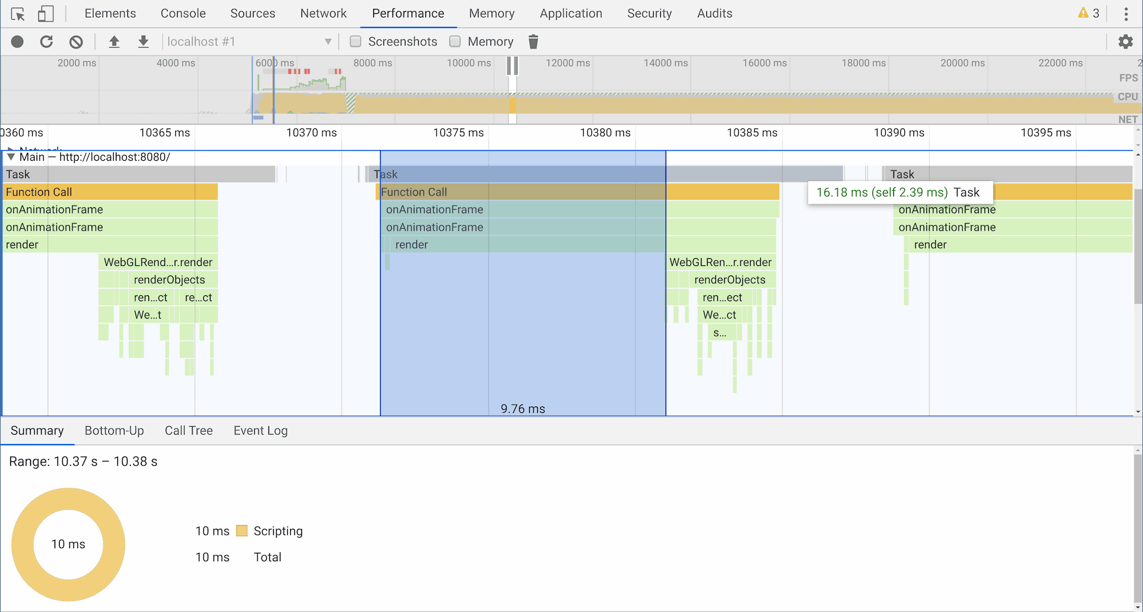Open the Bottom-Up tab
Image resolution: width=1143 pixels, height=612 pixels.
click(x=114, y=431)
